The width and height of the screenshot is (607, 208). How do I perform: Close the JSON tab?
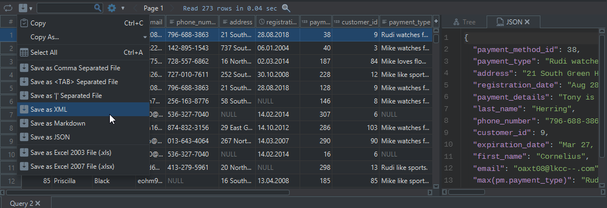(527, 22)
